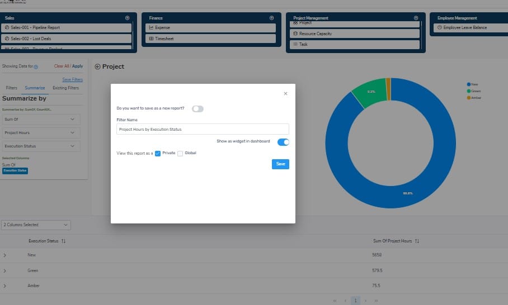Switch to the Filters tab
508x305 pixels.
click(x=11, y=88)
